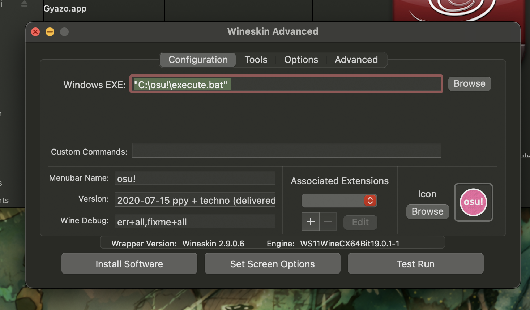Click the Wrapper Version Wineskin 2.9.0.6 text
The image size is (530, 310).
178,244
